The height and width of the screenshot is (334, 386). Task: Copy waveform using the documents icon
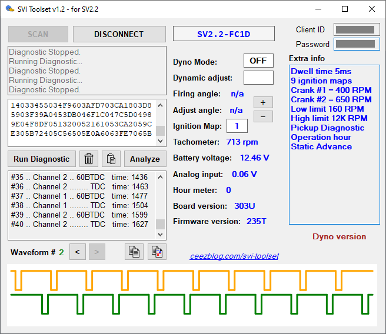pos(134,252)
